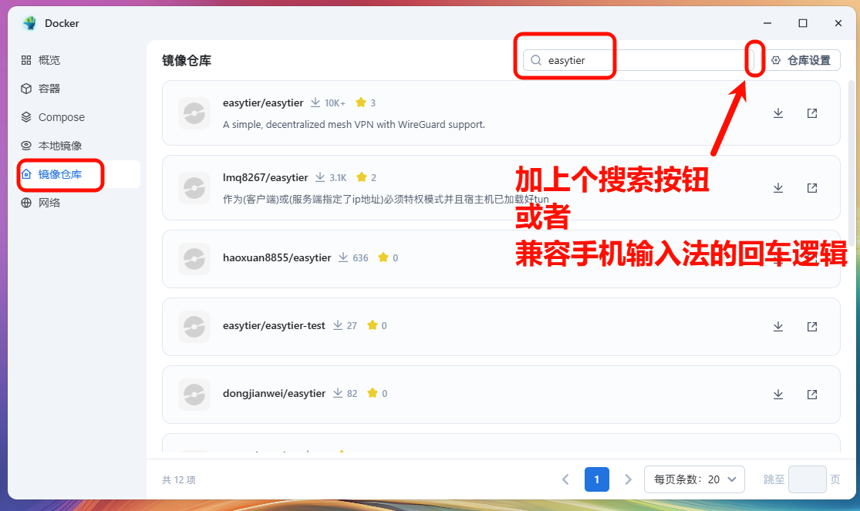The image size is (860, 511).
Task: Click the 镜像仓库 page heading
Action: (187, 60)
